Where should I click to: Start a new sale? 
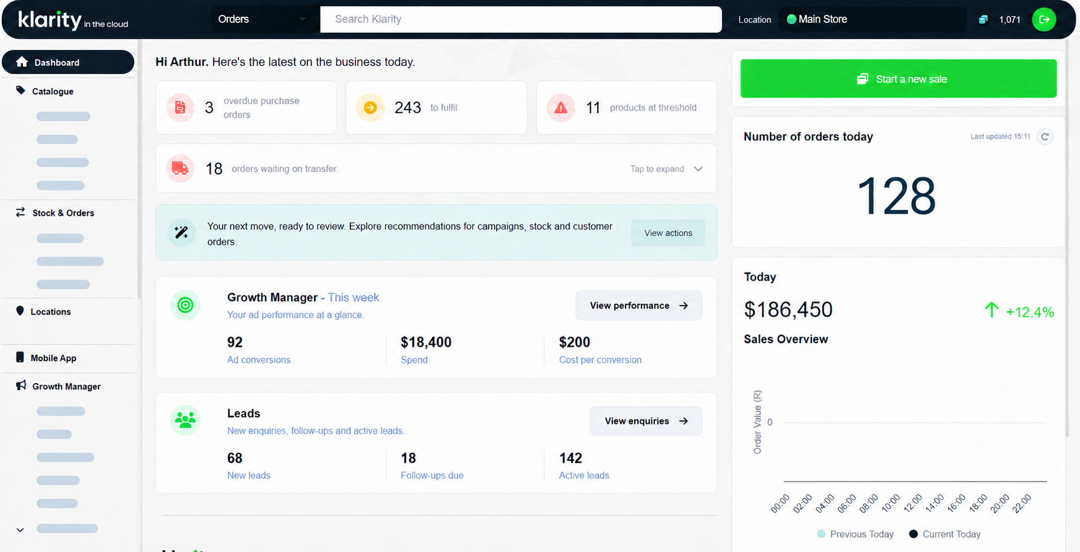pyautogui.click(x=898, y=79)
